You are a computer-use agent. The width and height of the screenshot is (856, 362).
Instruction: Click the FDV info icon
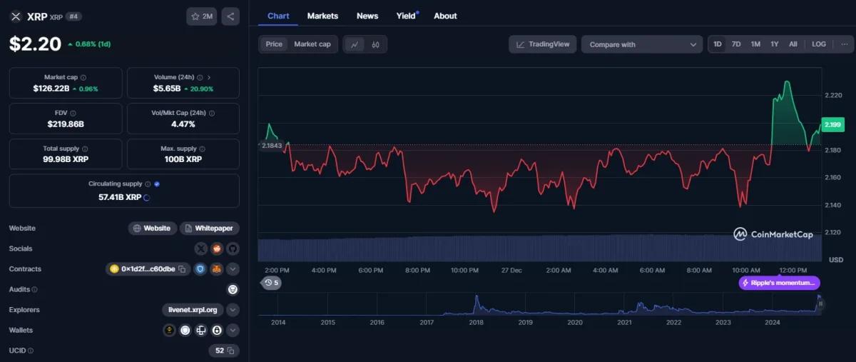pos(73,113)
